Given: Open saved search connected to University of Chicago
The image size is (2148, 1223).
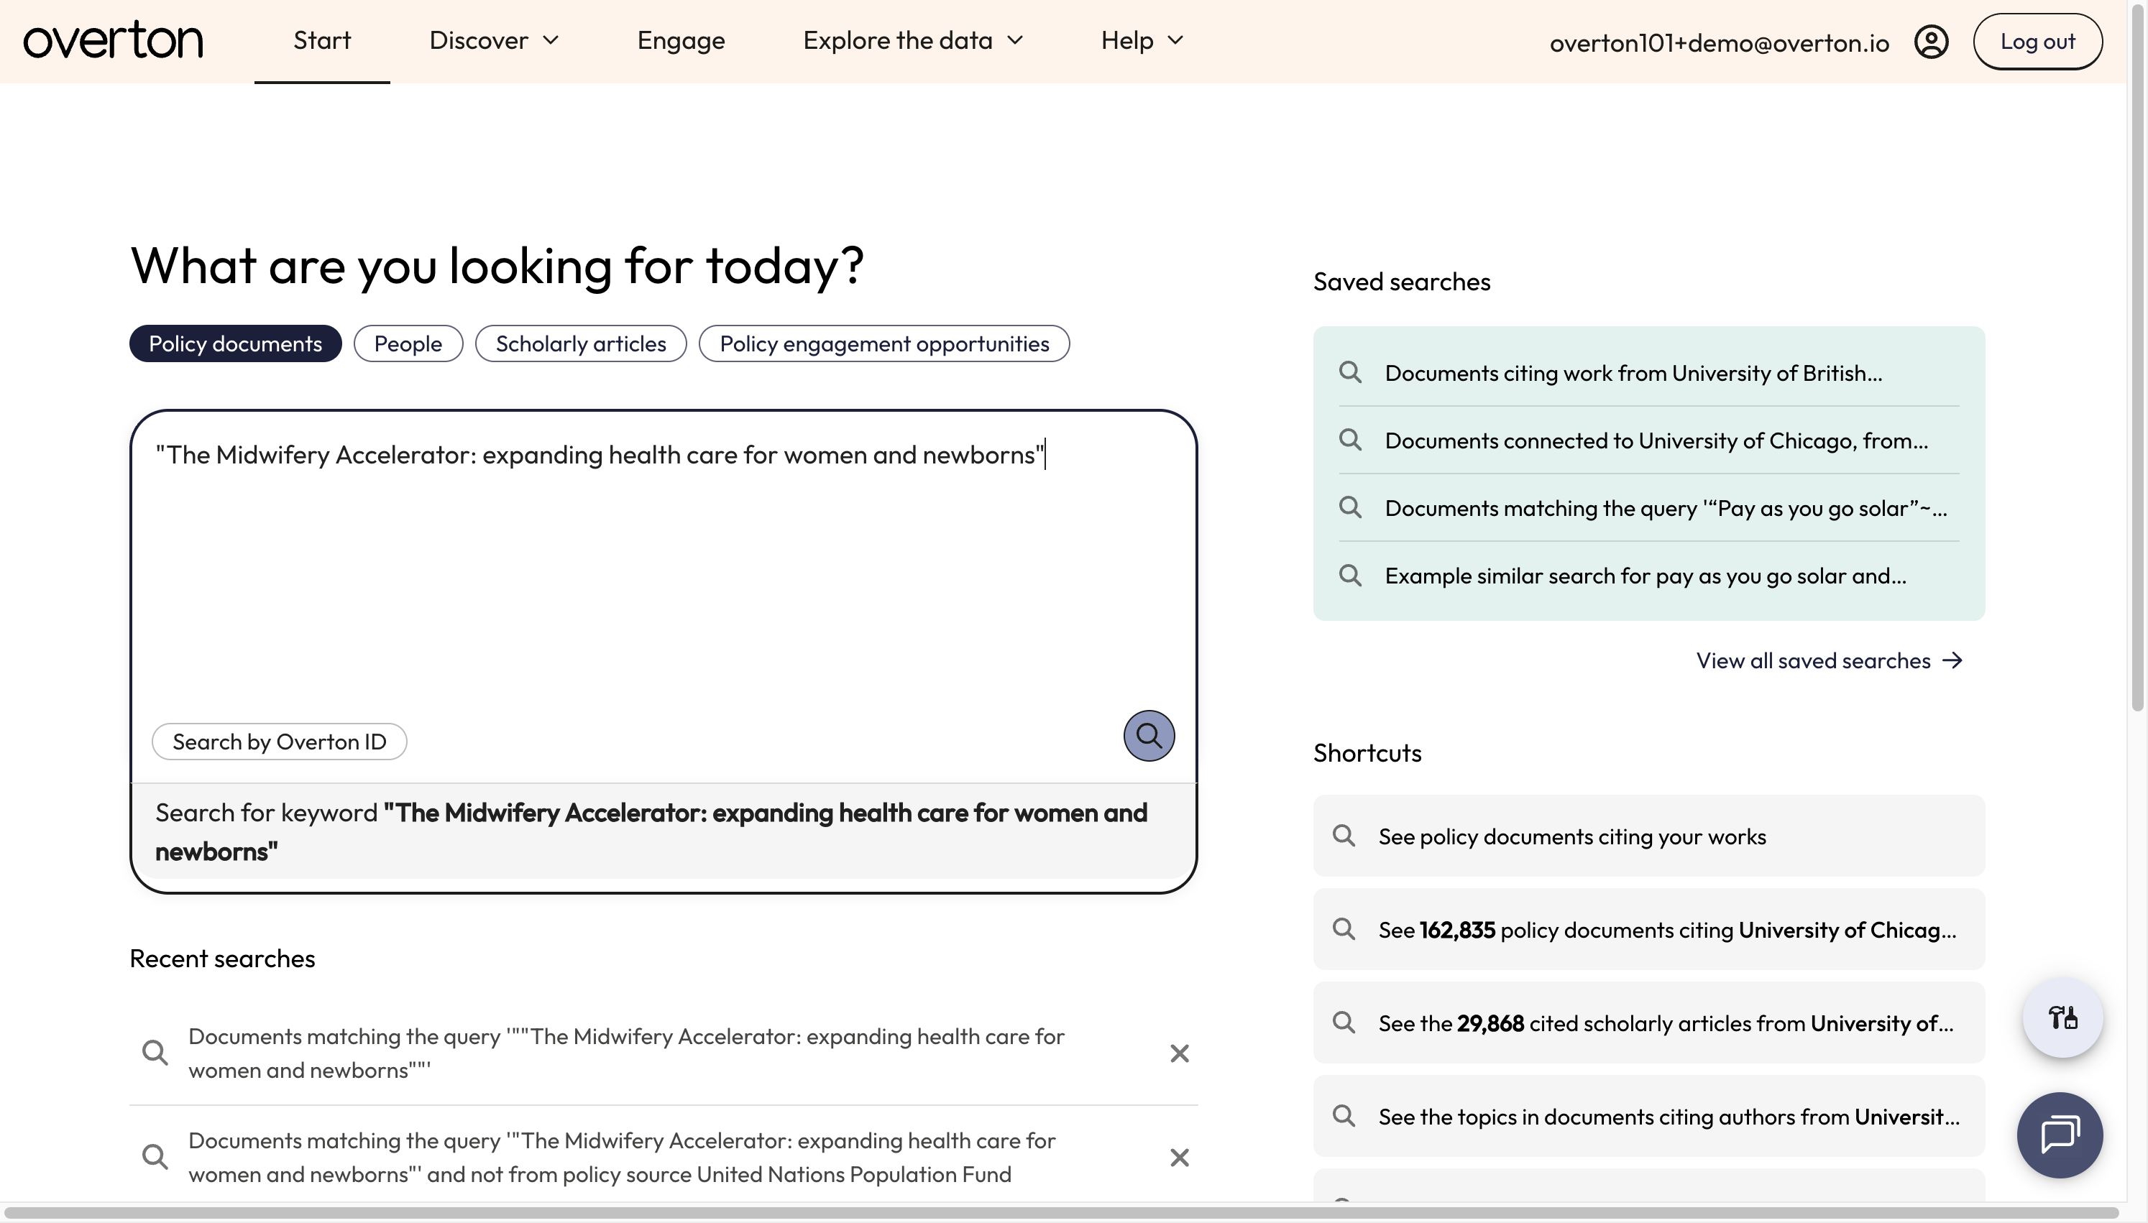Looking at the screenshot, I should 1648,440.
